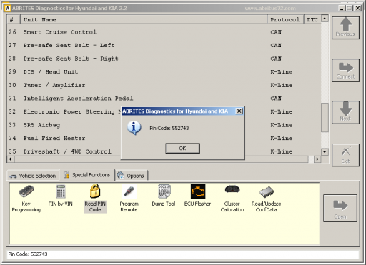Viewport: 366px width, 265px height.
Task: Select the Pre-safe Seat Belt - Left row
Action: pos(164,45)
